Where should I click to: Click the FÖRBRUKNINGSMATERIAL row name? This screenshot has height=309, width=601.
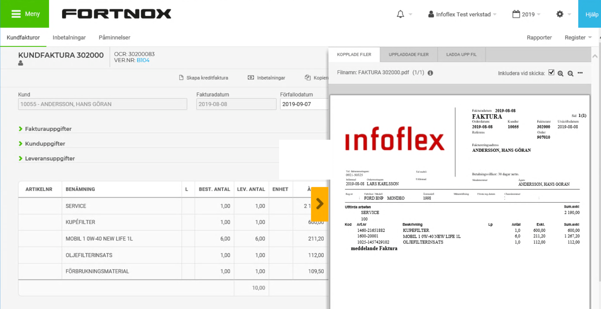[97, 271]
